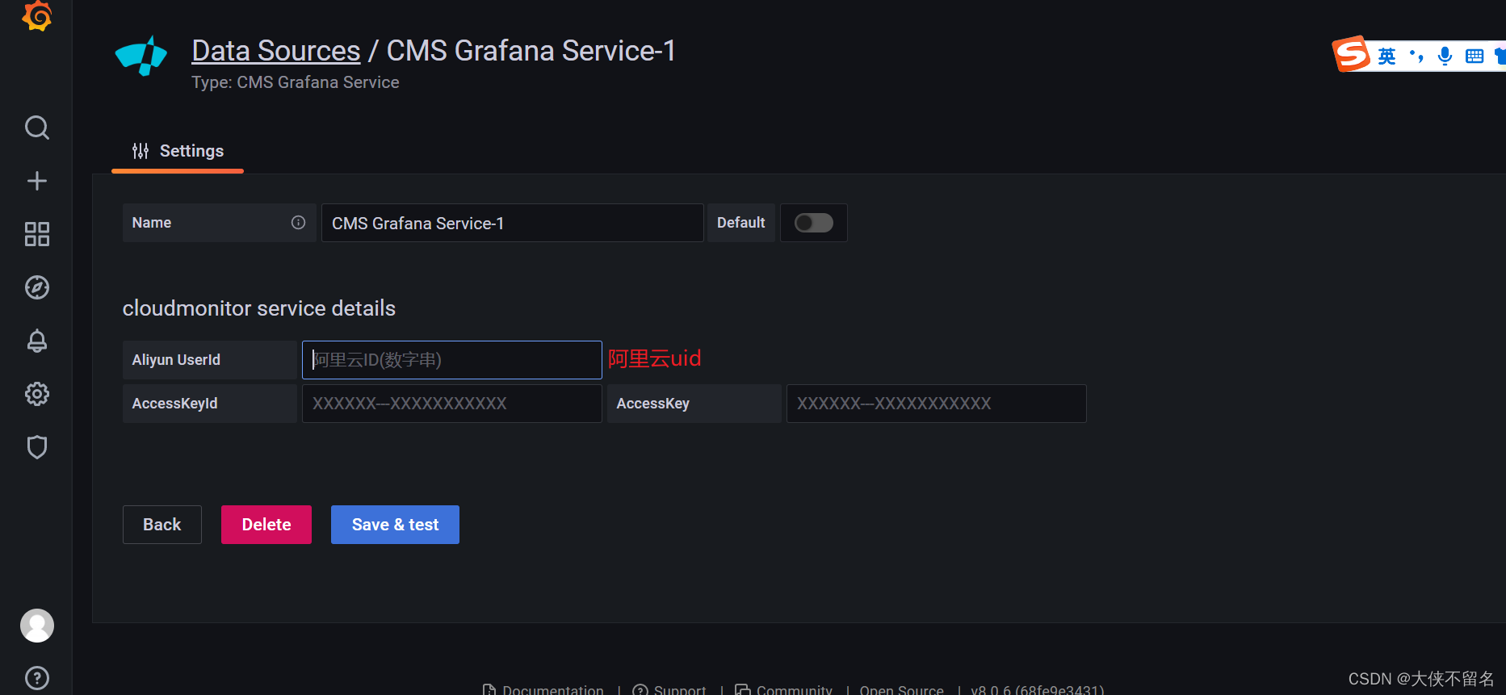Click the CMS data source plugin logo

[x=141, y=55]
